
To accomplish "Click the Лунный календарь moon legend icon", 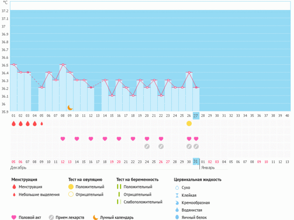I will (95, 217).
